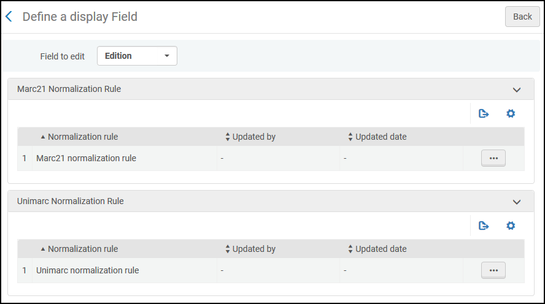The width and height of the screenshot is (545, 304).
Task: Open row actions for Unimarc normalization rule
Action: tap(493, 270)
